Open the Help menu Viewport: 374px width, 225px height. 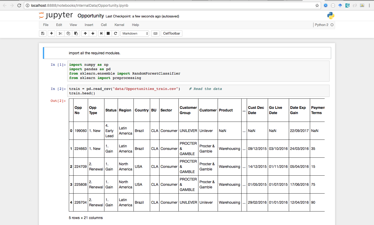tap(135, 25)
